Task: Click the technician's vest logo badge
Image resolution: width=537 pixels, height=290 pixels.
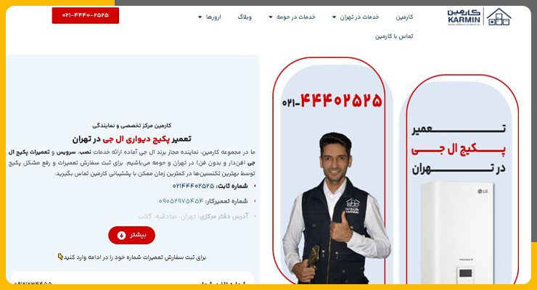Action: (x=353, y=205)
